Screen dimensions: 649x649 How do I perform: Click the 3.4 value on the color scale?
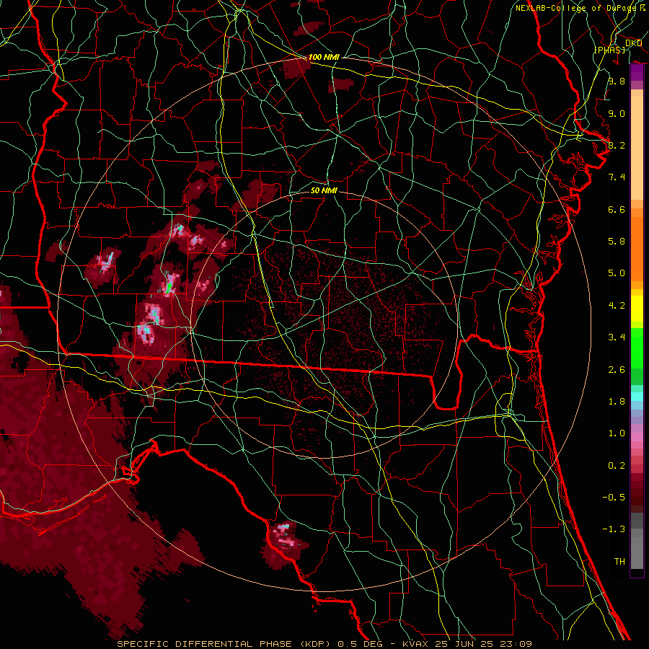617,337
